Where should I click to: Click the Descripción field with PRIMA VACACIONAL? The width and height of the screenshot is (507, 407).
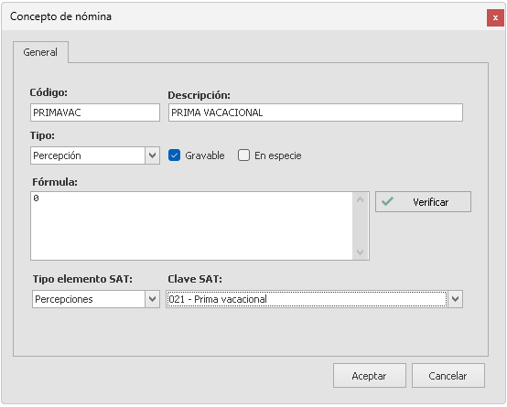(315, 112)
